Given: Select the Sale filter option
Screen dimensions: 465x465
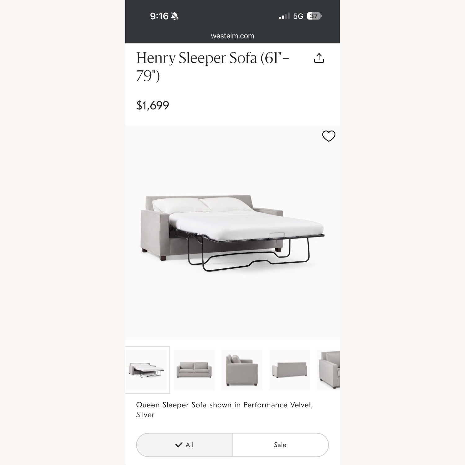Looking at the screenshot, I should tap(280, 445).
